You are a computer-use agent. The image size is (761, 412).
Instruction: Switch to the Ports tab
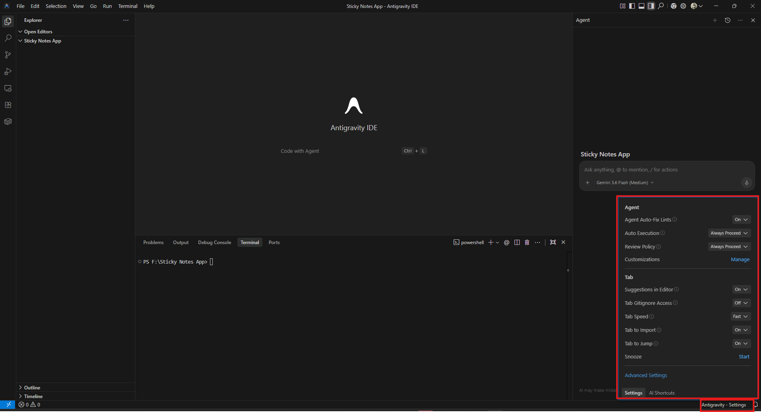click(x=274, y=243)
